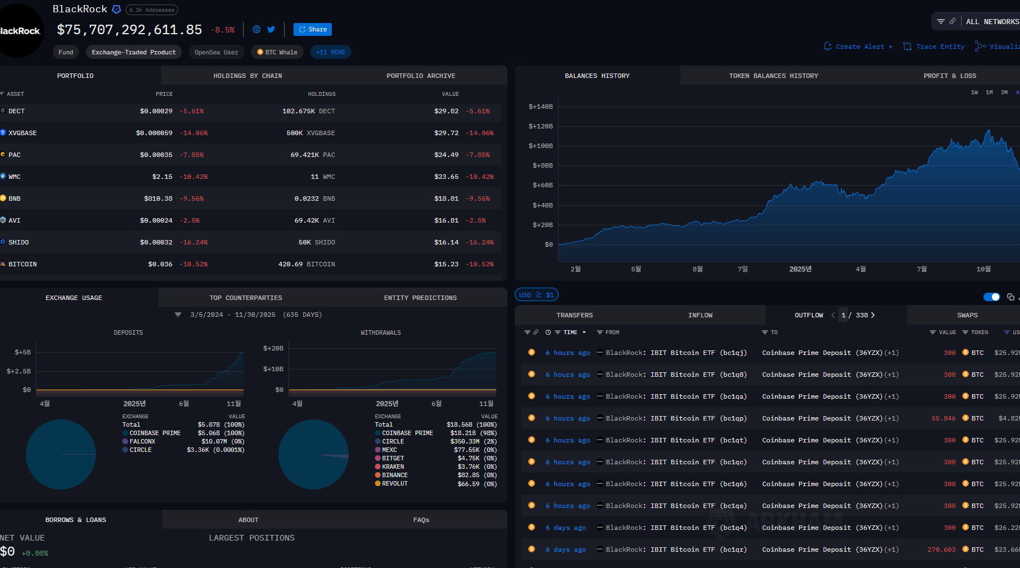Open BlackRock's Twitter profile icon
The image size is (1020, 568).
coord(271,29)
